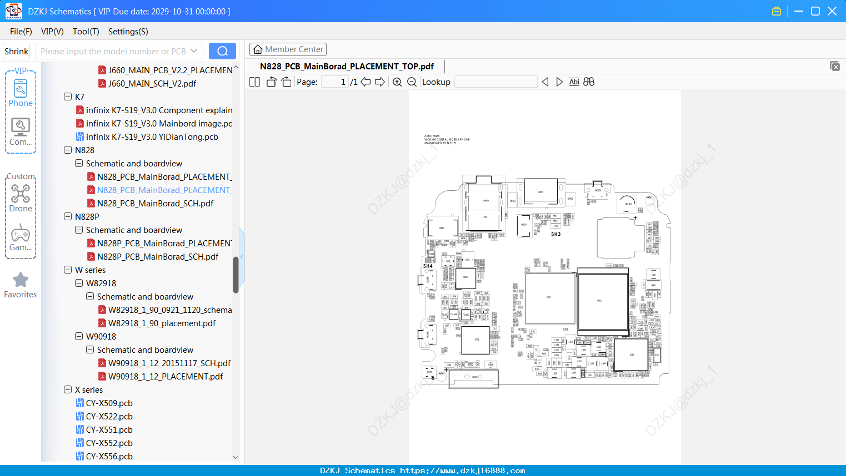Viewport: 846px width, 476px height.
Task: Click the file tree vertical scrollbar thumb
Action: [x=236, y=275]
